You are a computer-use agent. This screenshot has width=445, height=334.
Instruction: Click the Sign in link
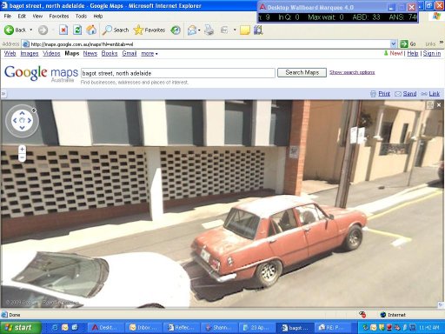pos(432,53)
